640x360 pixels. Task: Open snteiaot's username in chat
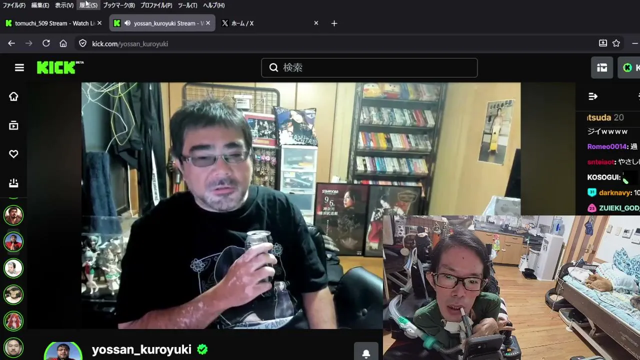(x=601, y=162)
